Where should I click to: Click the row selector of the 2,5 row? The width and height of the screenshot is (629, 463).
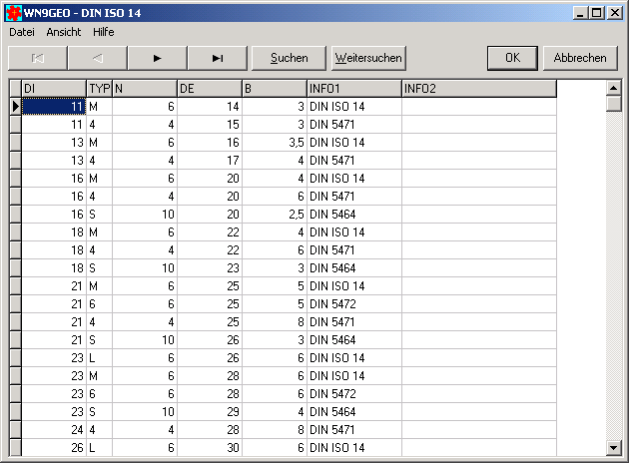[x=15, y=215]
